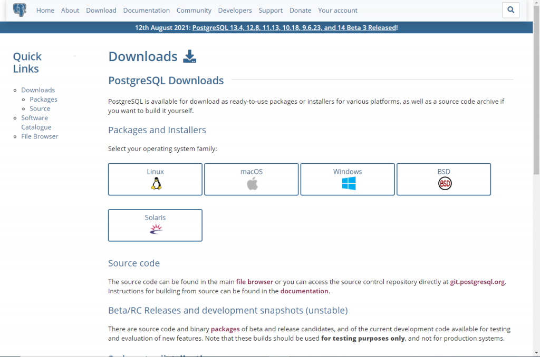Viewport: 540px width, 357px height.
Task: Click the Linux penguin icon
Action: (x=156, y=183)
